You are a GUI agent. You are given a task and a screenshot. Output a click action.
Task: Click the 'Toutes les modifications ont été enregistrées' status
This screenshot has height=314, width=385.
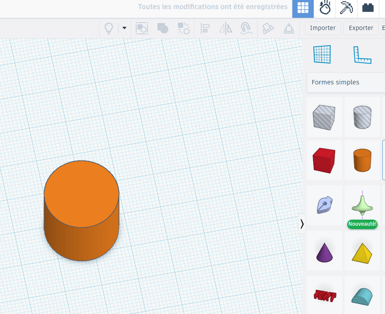pos(213,7)
